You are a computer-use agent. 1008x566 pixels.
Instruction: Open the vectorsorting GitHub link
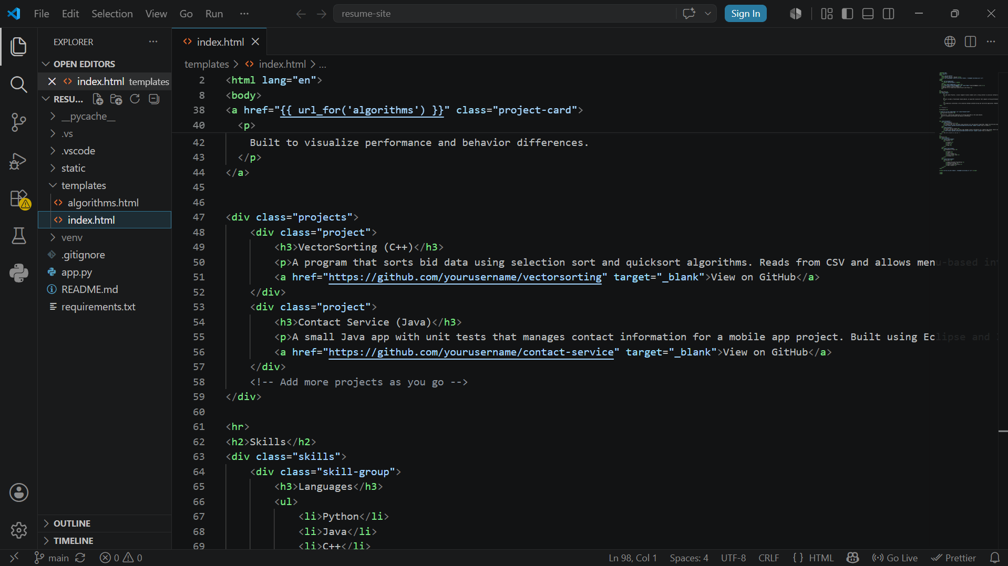click(465, 277)
